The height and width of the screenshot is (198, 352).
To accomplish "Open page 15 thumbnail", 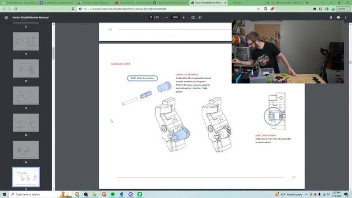I will (26, 123).
